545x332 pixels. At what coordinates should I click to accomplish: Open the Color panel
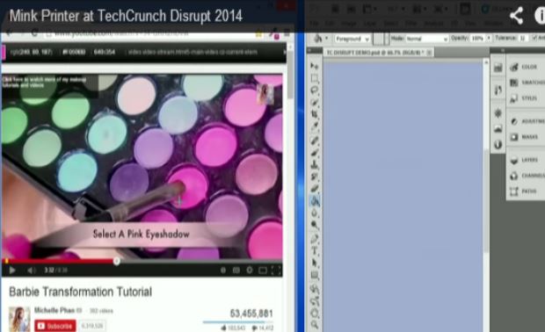pos(524,67)
